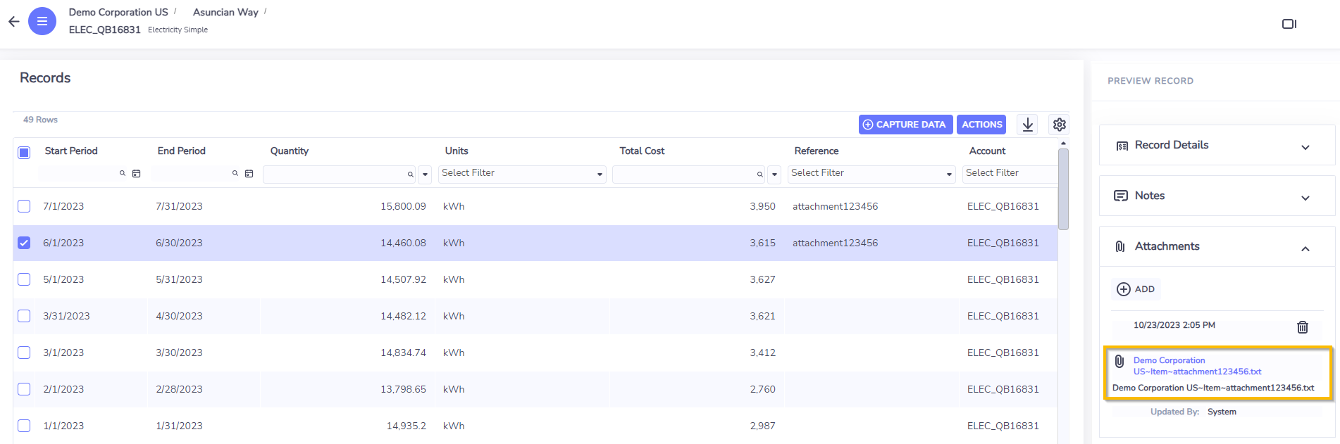The height and width of the screenshot is (444, 1340).
Task: Click the 10/23/2023 2:05 PM attachment timestamp
Action: point(1174,325)
